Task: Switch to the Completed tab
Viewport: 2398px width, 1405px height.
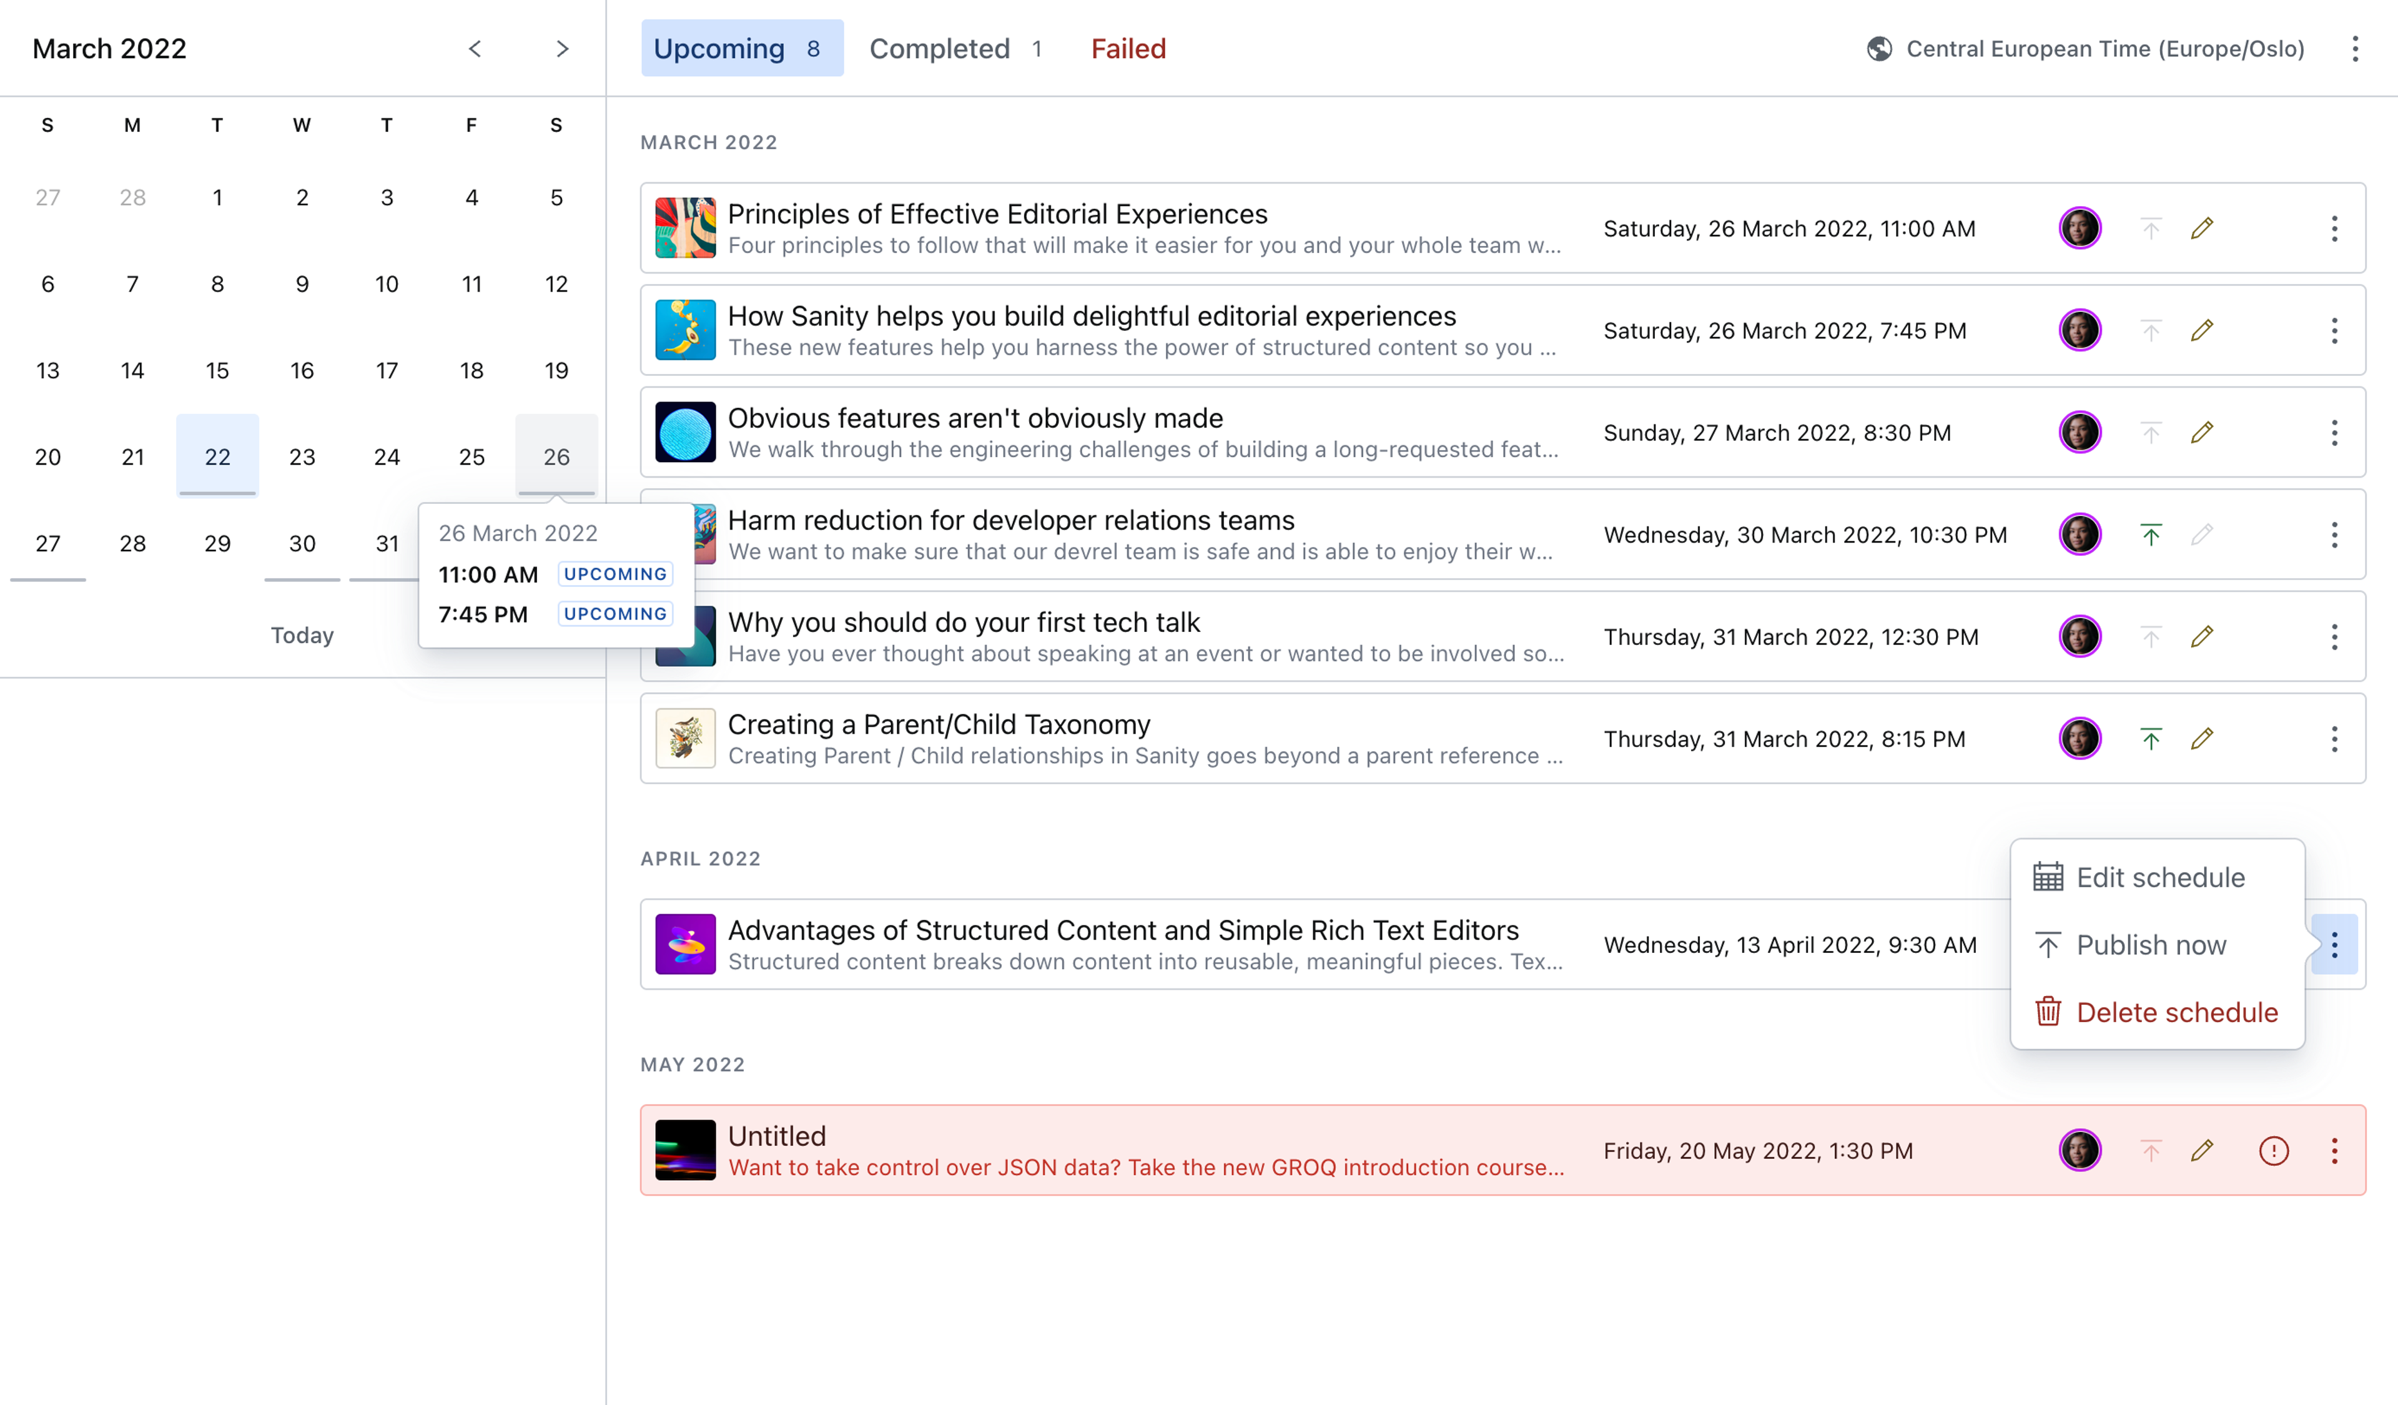Action: click(x=954, y=49)
